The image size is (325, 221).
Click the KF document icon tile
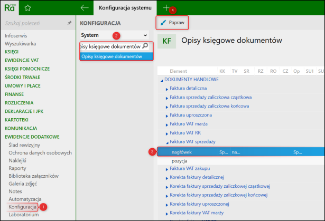click(166, 41)
